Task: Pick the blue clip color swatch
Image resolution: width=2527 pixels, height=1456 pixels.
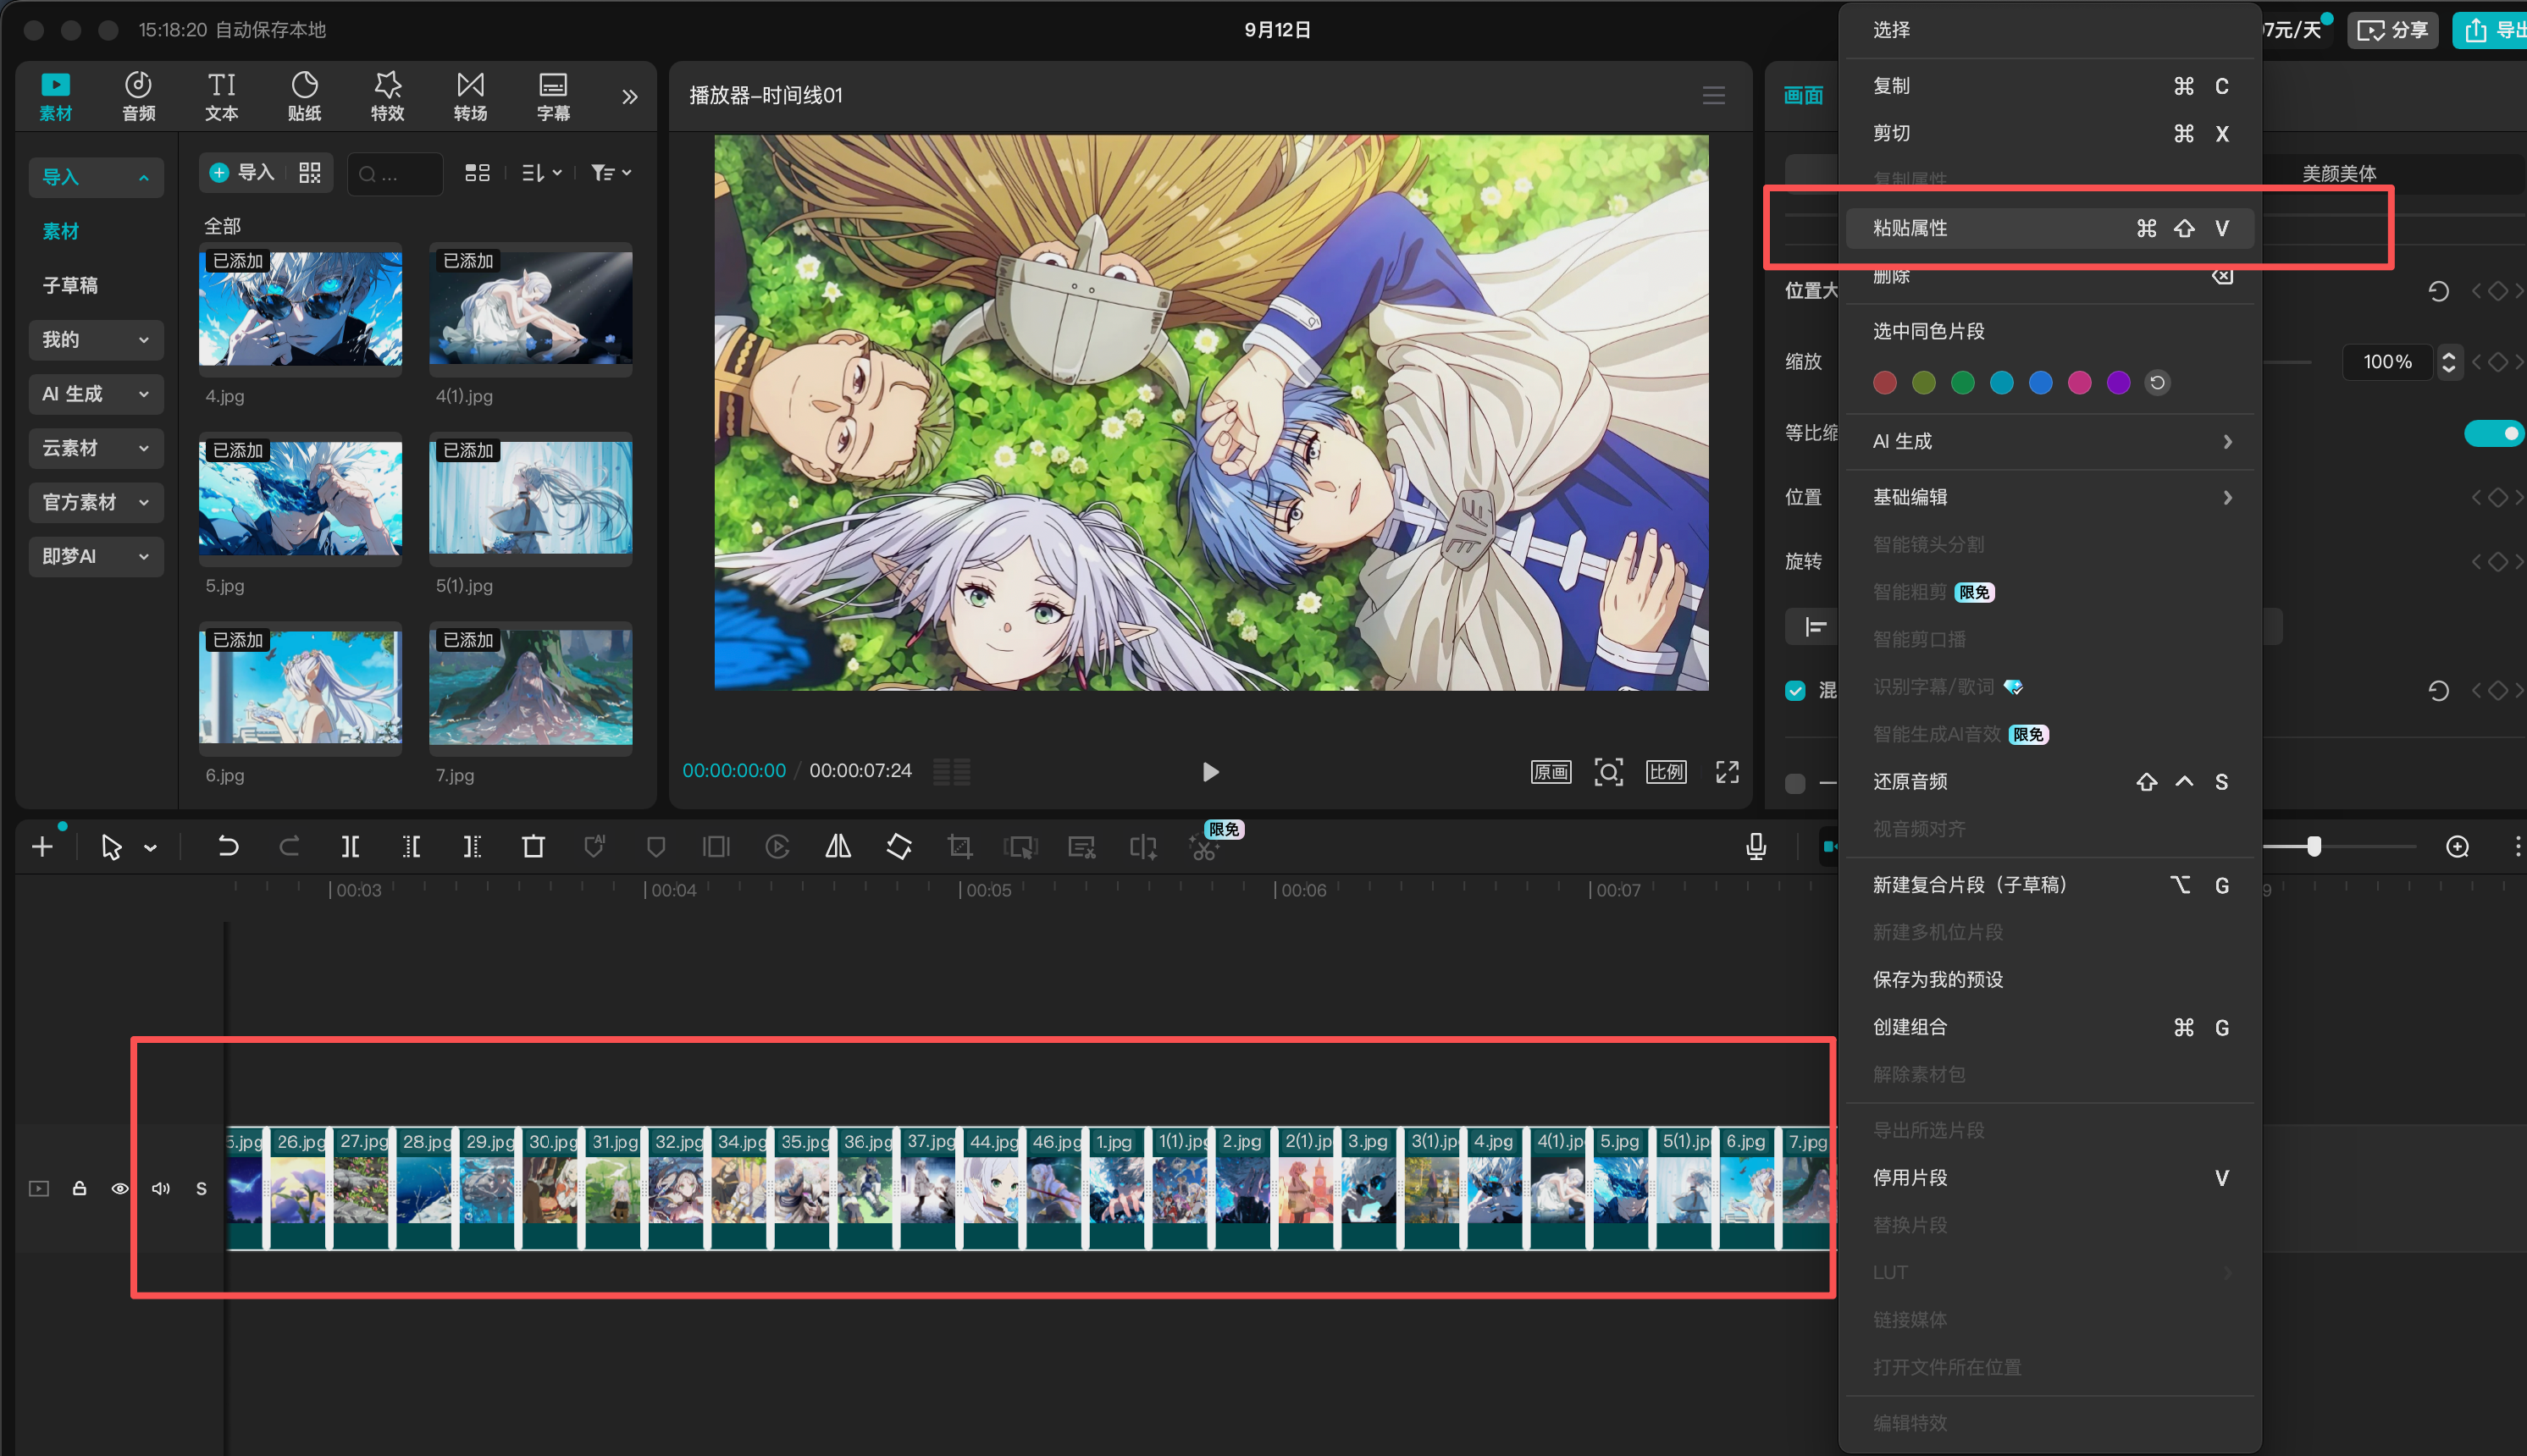Action: tap(2040, 383)
